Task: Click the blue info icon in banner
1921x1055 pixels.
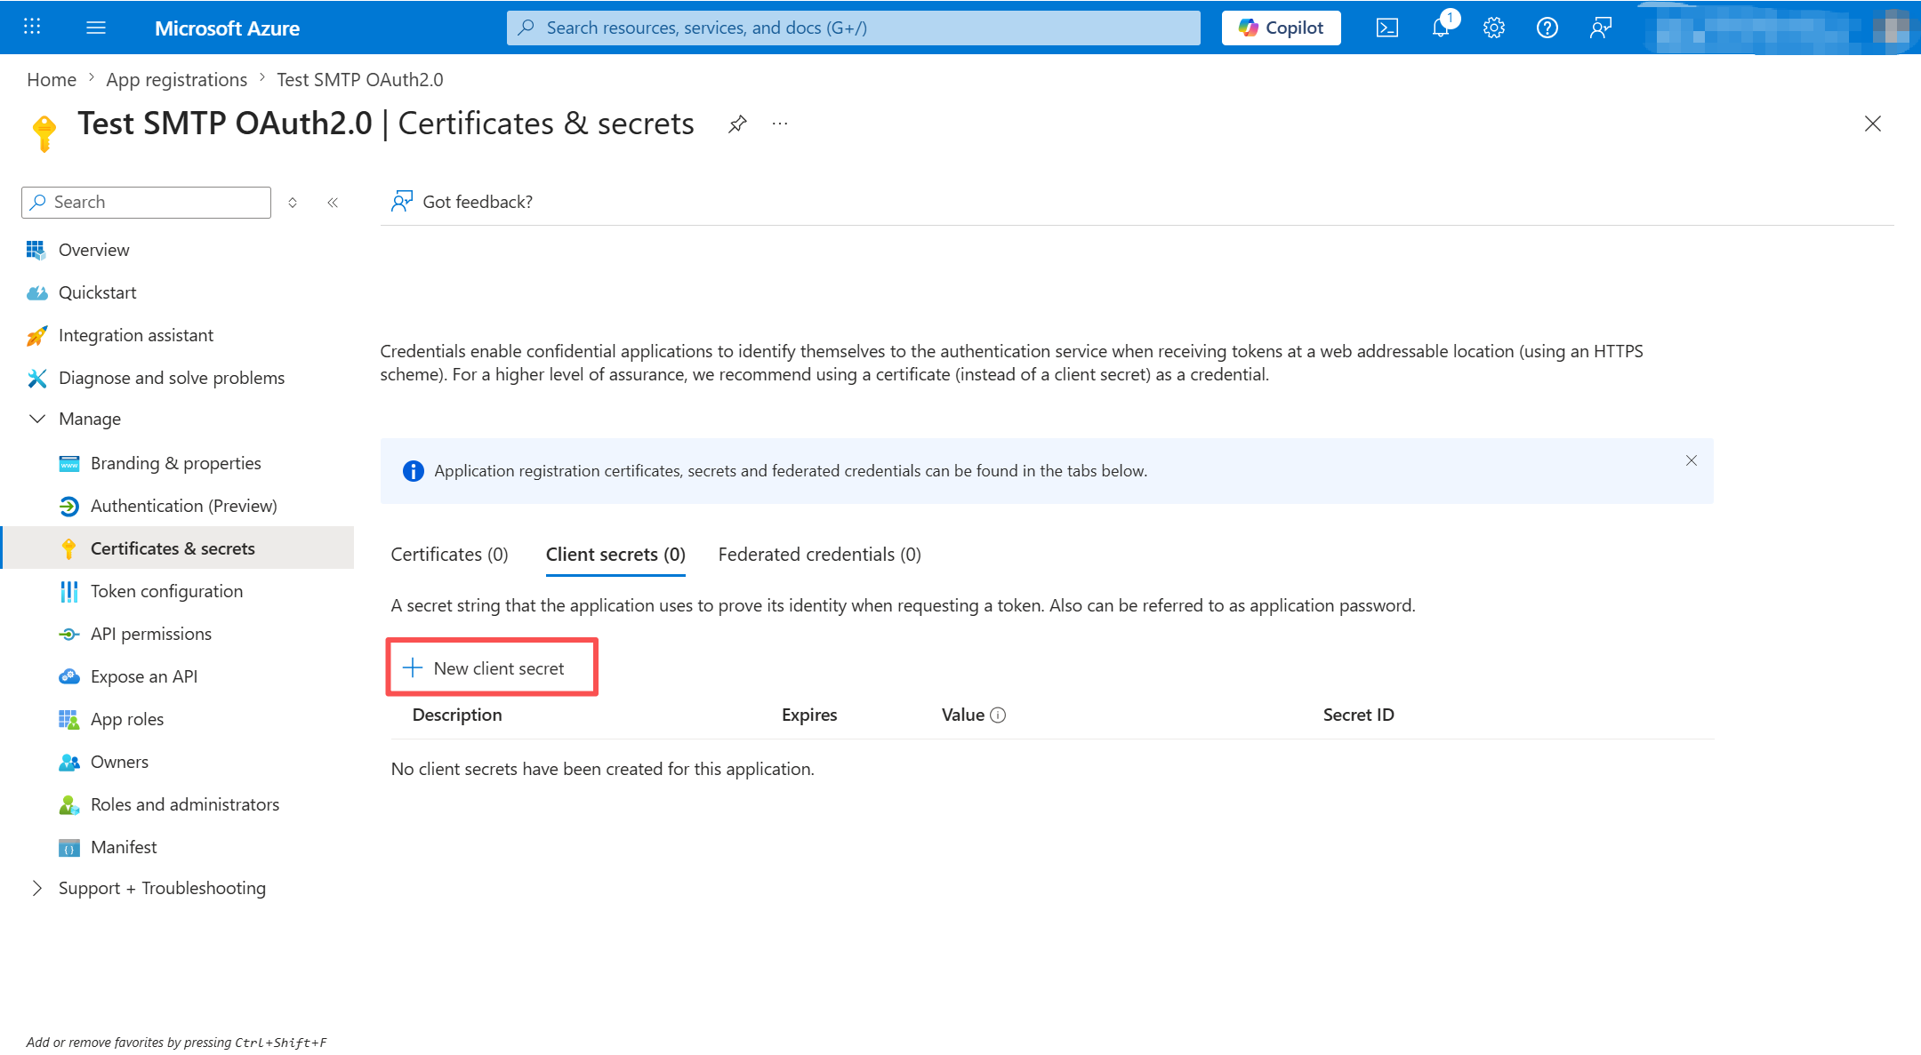Action: tap(413, 471)
